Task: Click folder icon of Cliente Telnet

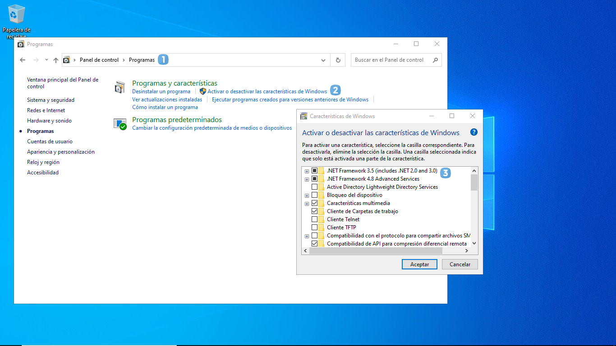Action: [321, 219]
